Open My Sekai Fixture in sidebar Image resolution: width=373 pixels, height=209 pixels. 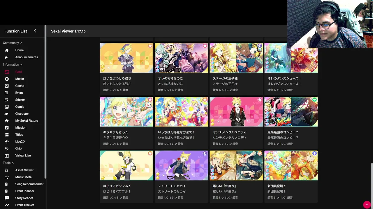tap(27, 120)
